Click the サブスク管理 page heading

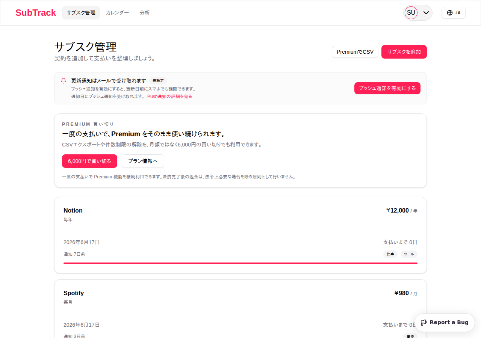[86, 47]
